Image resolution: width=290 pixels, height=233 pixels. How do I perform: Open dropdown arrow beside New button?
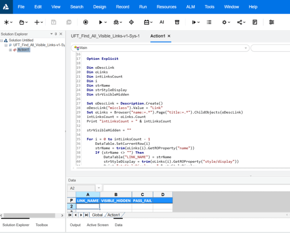click(11, 22)
